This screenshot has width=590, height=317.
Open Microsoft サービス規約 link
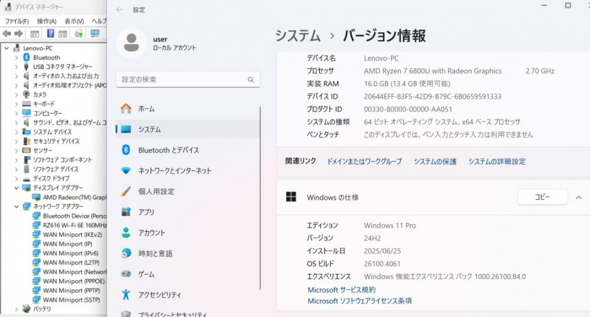pos(341,289)
